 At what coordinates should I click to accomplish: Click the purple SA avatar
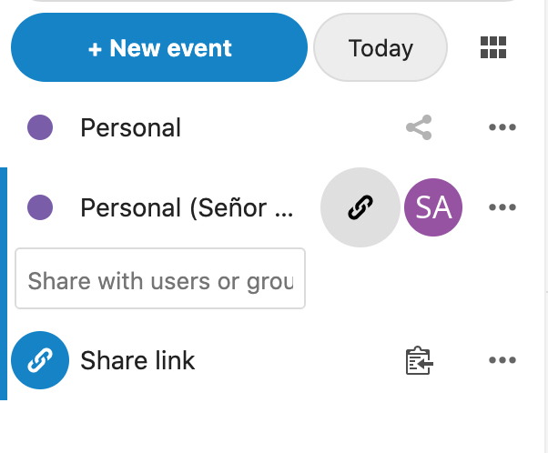coord(433,208)
